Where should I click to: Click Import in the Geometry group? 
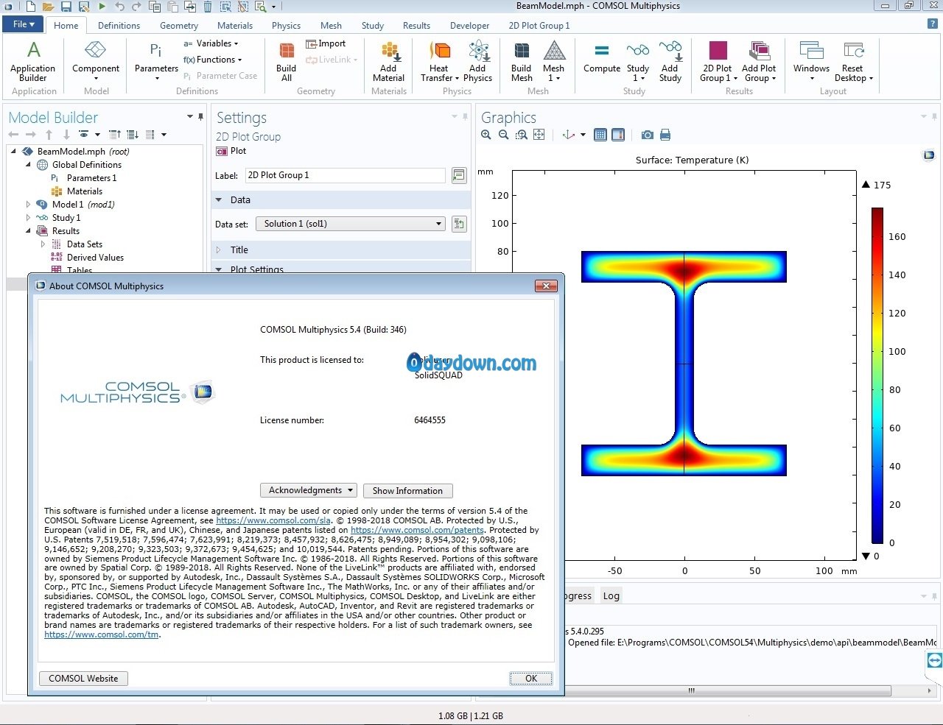(x=326, y=43)
